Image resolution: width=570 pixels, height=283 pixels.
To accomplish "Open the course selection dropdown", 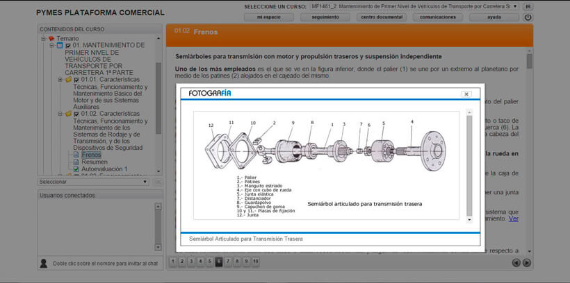I will 415,6.
